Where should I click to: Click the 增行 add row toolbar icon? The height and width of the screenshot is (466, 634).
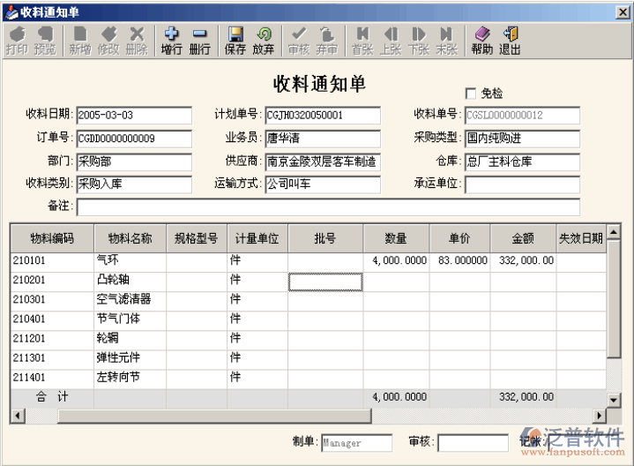coord(171,40)
